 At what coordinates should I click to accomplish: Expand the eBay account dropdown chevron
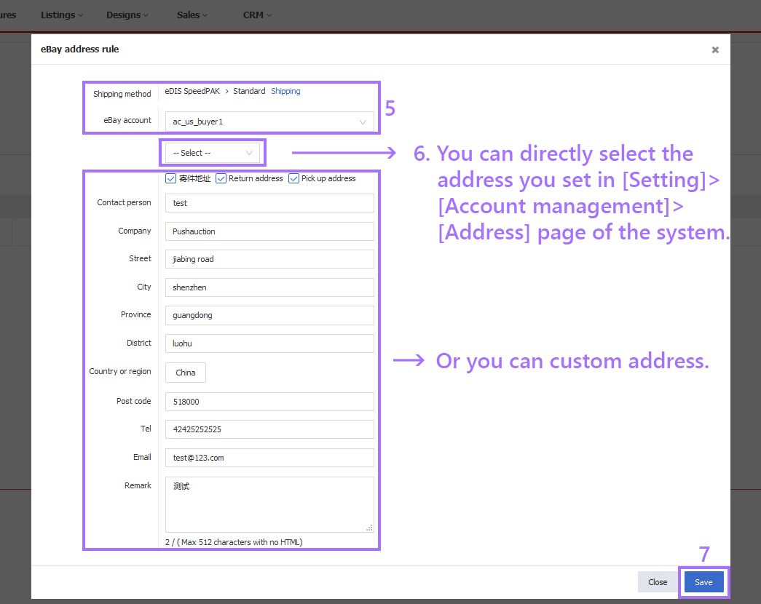click(363, 122)
